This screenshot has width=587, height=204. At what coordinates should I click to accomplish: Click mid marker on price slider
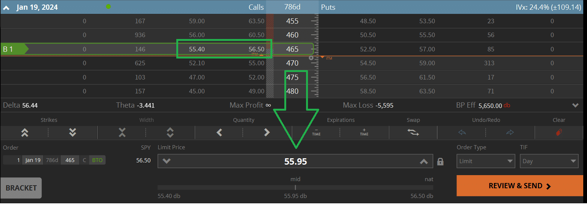point(295,187)
